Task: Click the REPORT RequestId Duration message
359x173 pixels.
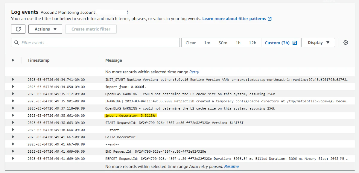Action: (227, 159)
